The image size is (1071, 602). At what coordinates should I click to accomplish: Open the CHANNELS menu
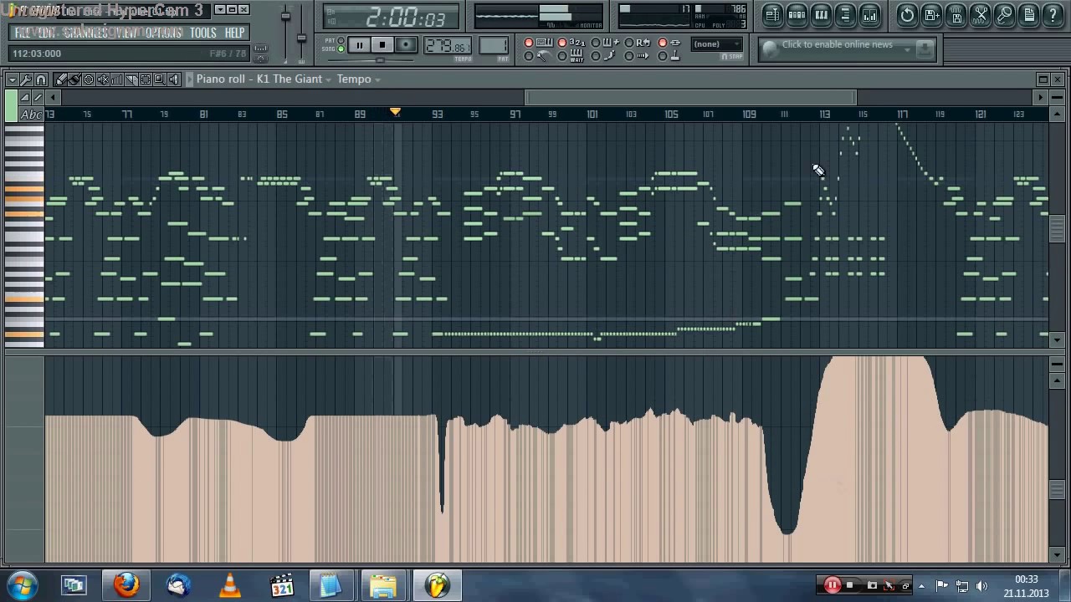click(x=85, y=33)
